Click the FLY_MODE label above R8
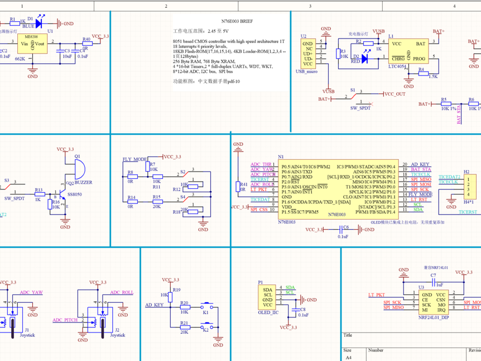481x361 pixels. (x=134, y=159)
